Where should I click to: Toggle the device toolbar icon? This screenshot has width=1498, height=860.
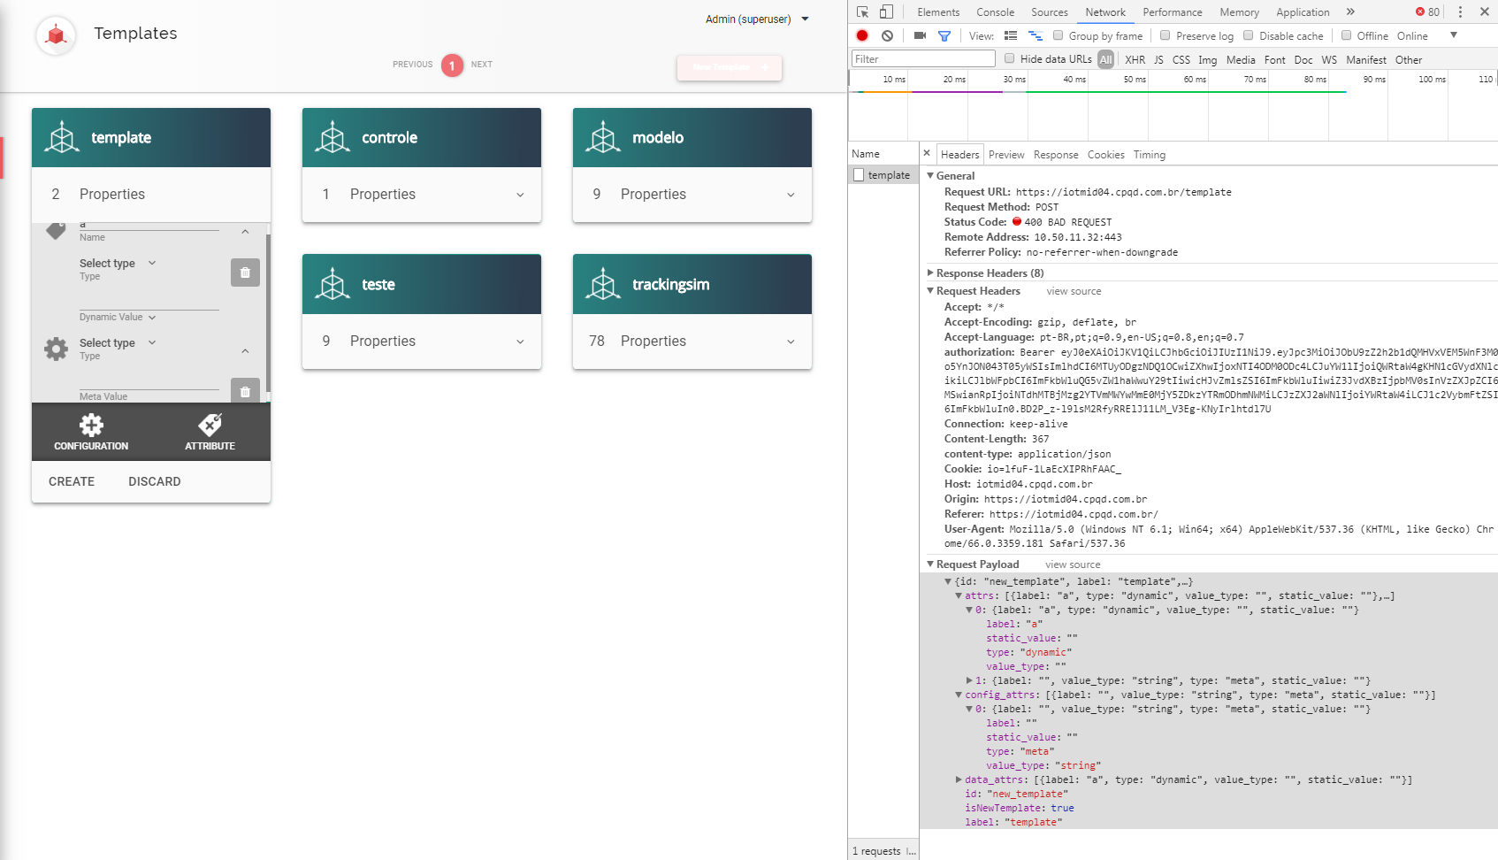point(886,12)
